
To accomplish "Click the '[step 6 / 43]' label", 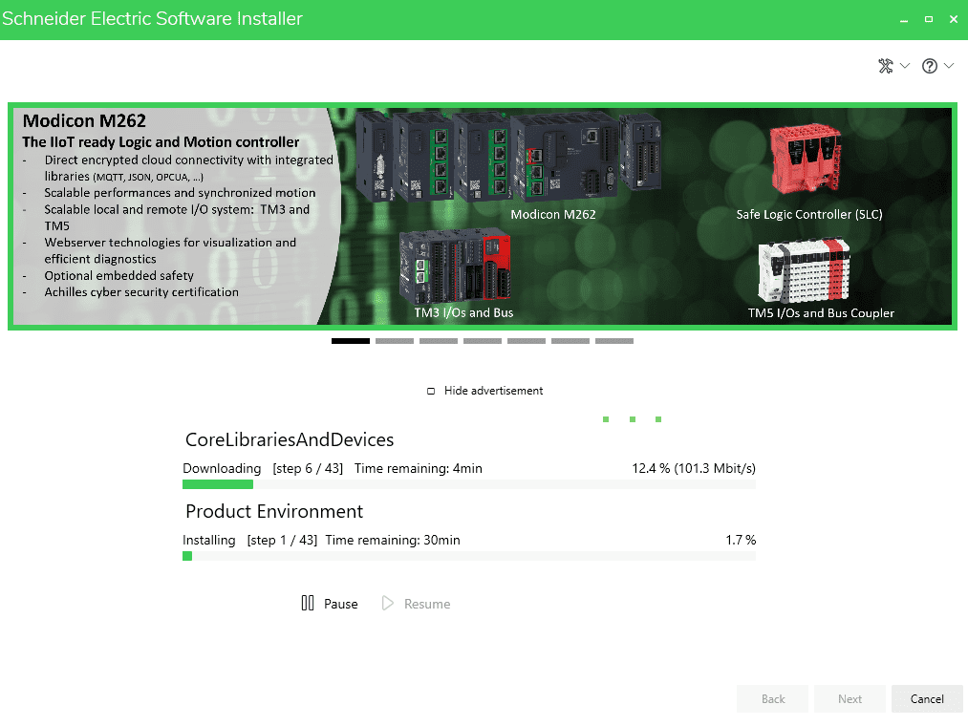I will point(308,469).
